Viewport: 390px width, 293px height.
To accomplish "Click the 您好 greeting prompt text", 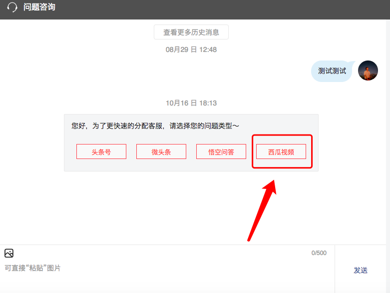I will (x=155, y=125).
